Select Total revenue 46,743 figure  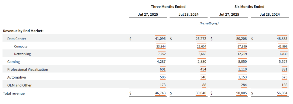tap(160, 93)
